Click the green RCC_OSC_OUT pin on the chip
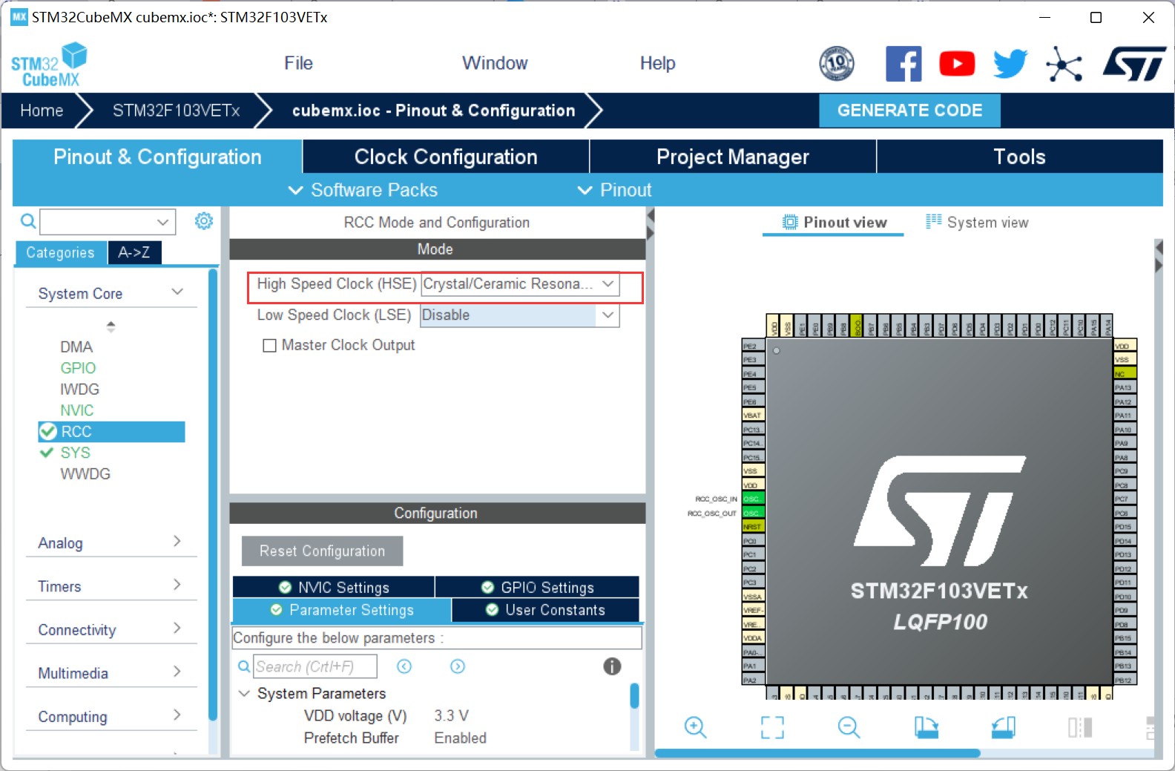 pos(753,513)
